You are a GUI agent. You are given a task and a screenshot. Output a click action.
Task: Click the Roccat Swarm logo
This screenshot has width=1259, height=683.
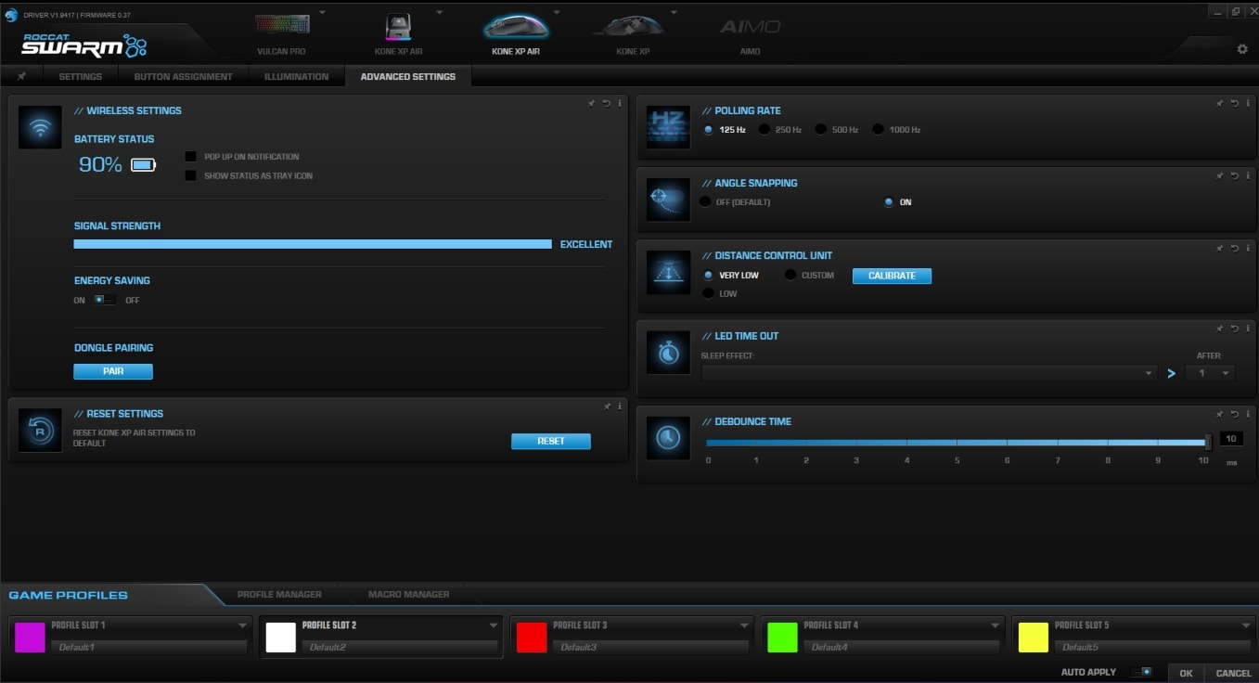pyautogui.click(x=84, y=45)
